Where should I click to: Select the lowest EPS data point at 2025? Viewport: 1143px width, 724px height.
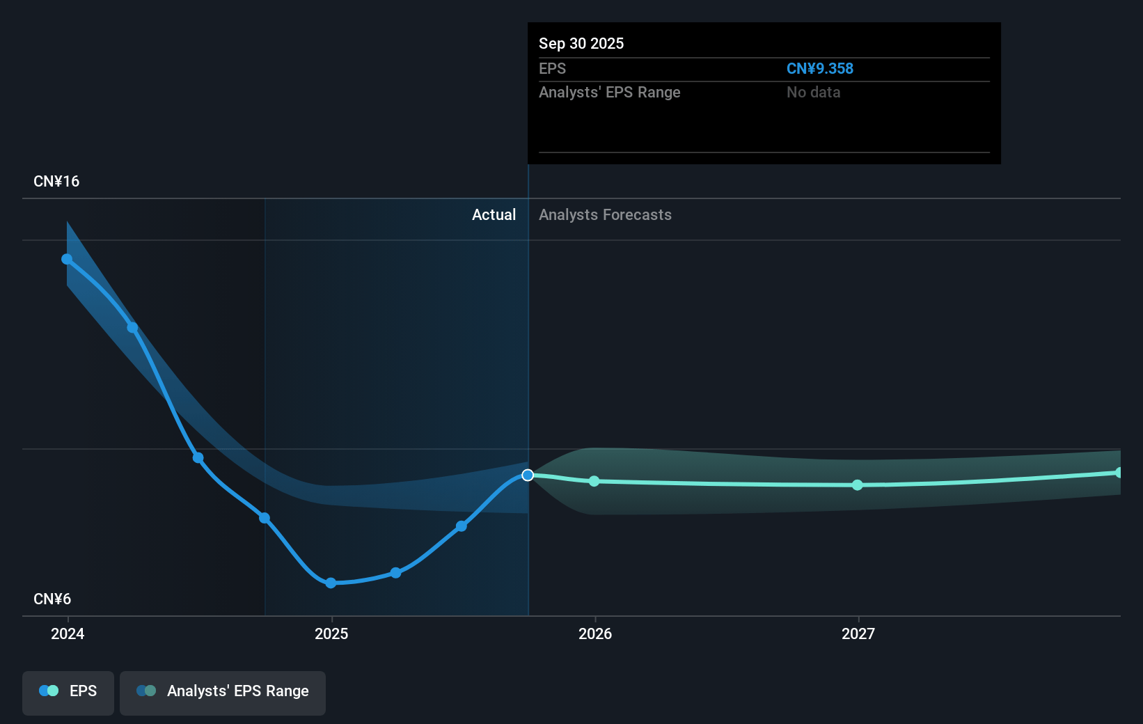pos(331,583)
